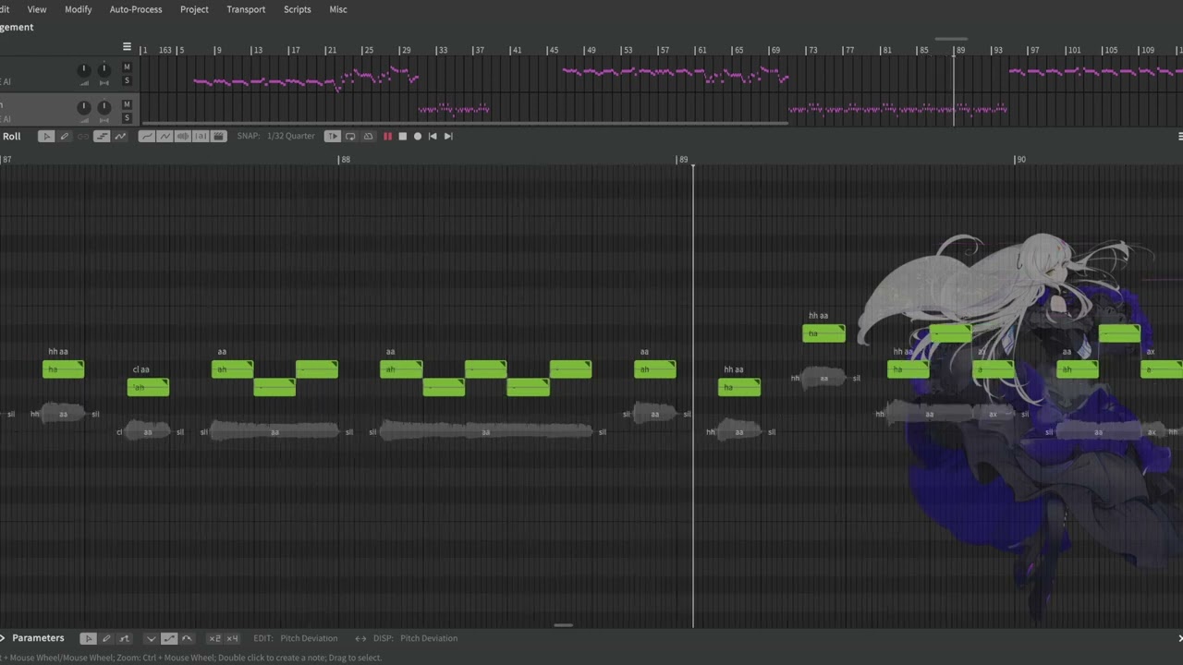Mute the second track
Image resolution: width=1183 pixels, height=665 pixels.
[x=127, y=104]
